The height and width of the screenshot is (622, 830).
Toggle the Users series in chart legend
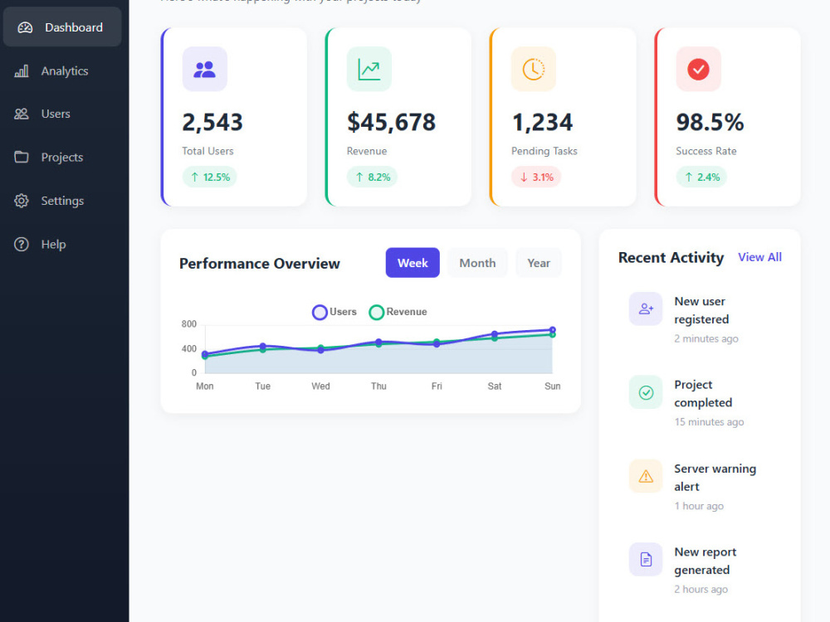pos(334,312)
